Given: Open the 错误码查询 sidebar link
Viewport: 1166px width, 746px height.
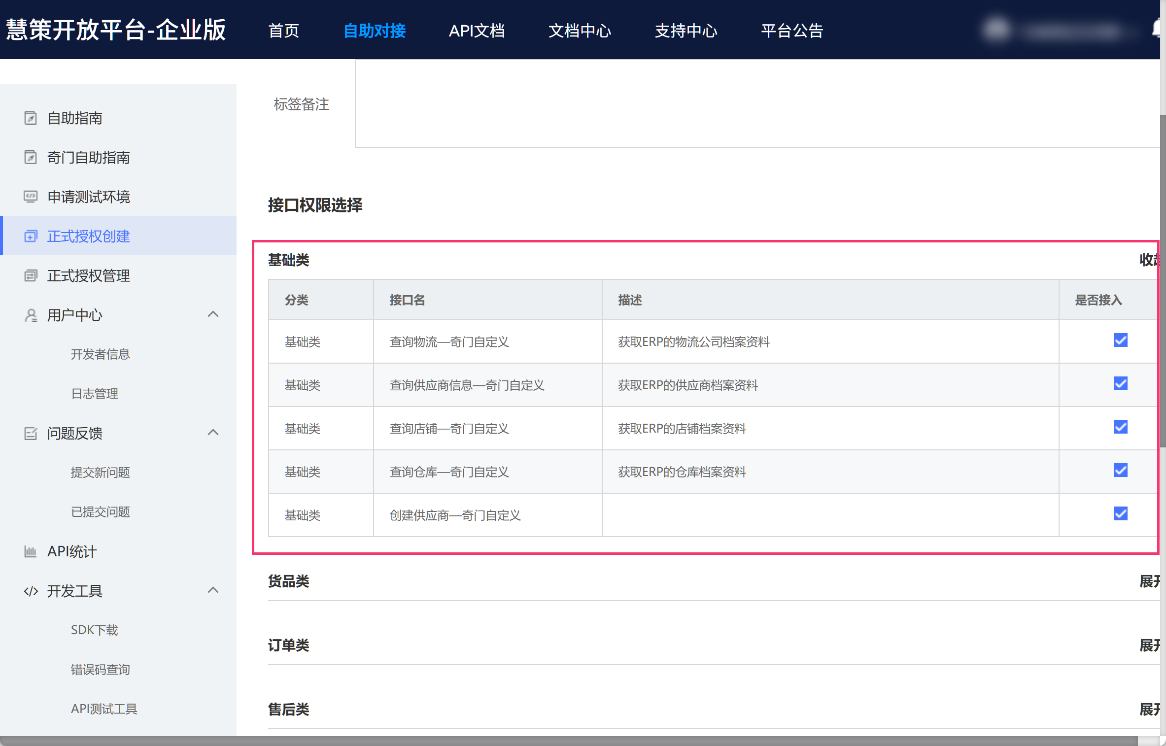Looking at the screenshot, I should (x=100, y=669).
